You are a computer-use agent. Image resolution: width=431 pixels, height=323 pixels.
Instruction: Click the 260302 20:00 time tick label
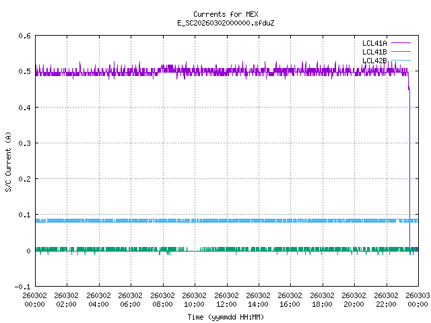354,299
